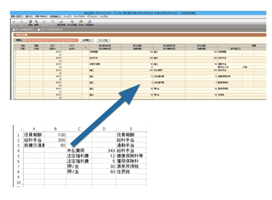Click Excel select-all corner triangle
272x200 pixels.
pyautogui.click(x=21, y=129)
